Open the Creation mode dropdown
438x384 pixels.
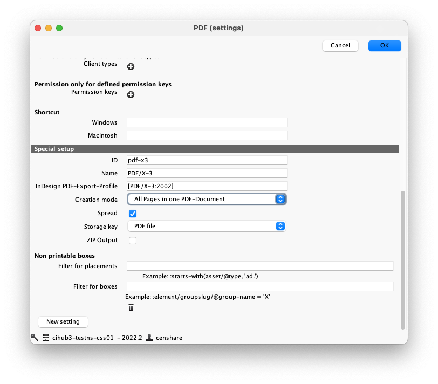(207, 199)
